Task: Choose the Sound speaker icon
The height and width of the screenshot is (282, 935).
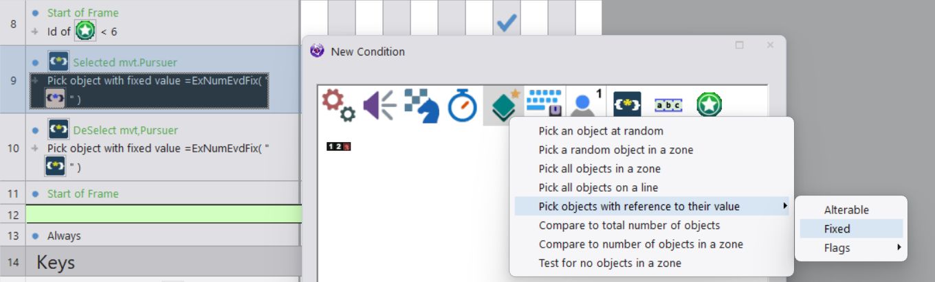Action: coord(379,106)
